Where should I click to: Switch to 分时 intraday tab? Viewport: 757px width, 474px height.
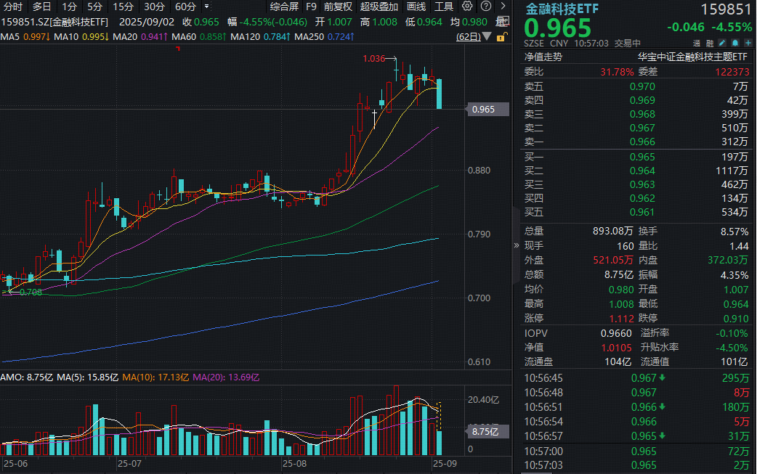[13, 7]
